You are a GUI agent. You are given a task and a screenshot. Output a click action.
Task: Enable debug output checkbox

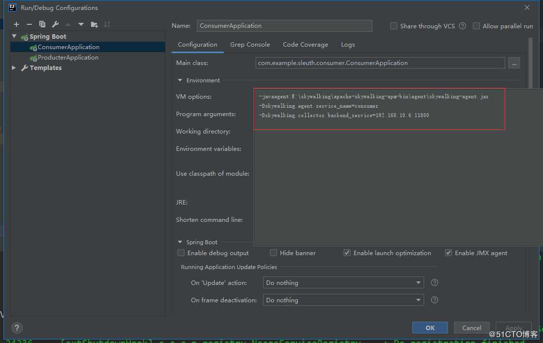click(x=181, y=253)
